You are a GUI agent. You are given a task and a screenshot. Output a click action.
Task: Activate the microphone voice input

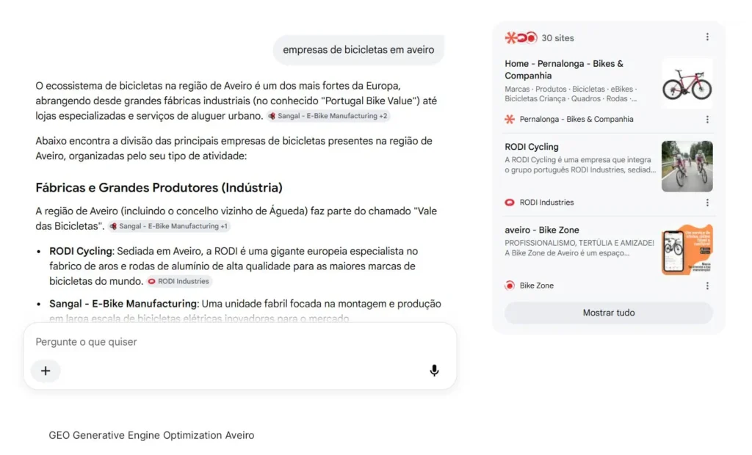click(434, 371)
